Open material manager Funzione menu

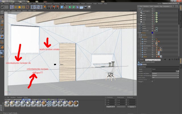20,97
